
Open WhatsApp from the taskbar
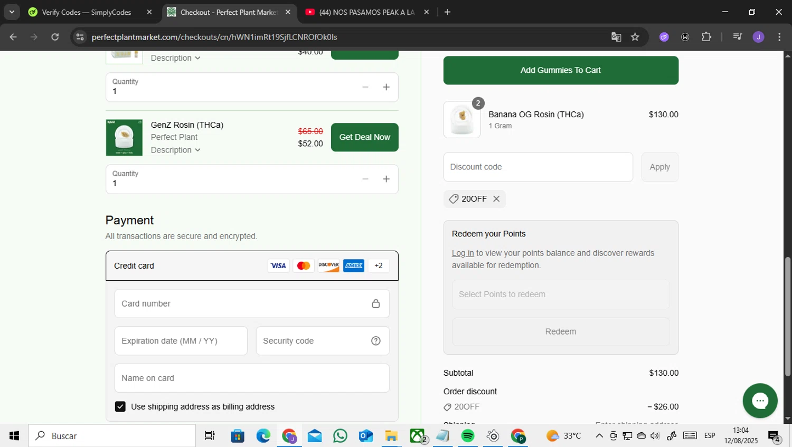pos(341,436)
